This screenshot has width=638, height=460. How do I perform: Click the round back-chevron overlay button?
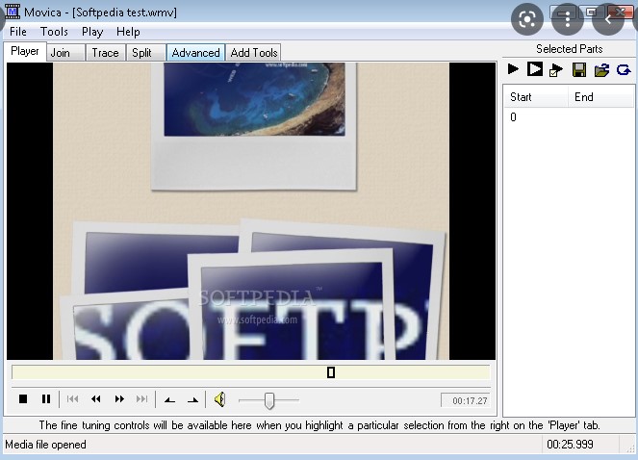coord(608,19)
